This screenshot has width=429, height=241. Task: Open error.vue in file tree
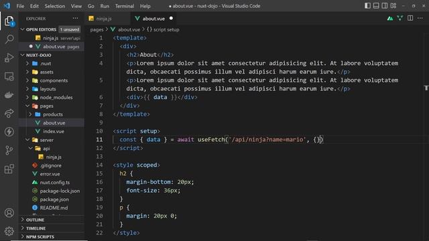click(50, 174)
